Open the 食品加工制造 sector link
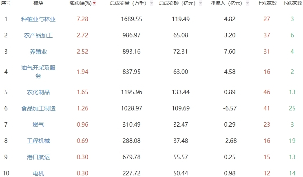Image resolution: width=303 pixels, height=177 pixels. pos(38,108)
